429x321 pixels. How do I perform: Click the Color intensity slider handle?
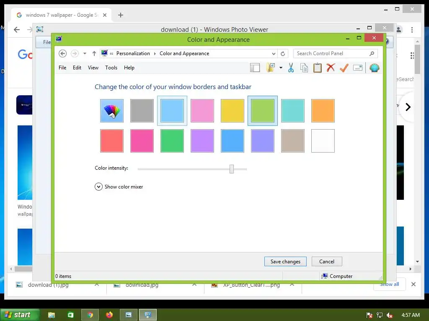[x=232, y=169]
